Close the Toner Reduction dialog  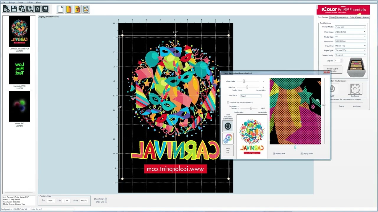(327, 72)
